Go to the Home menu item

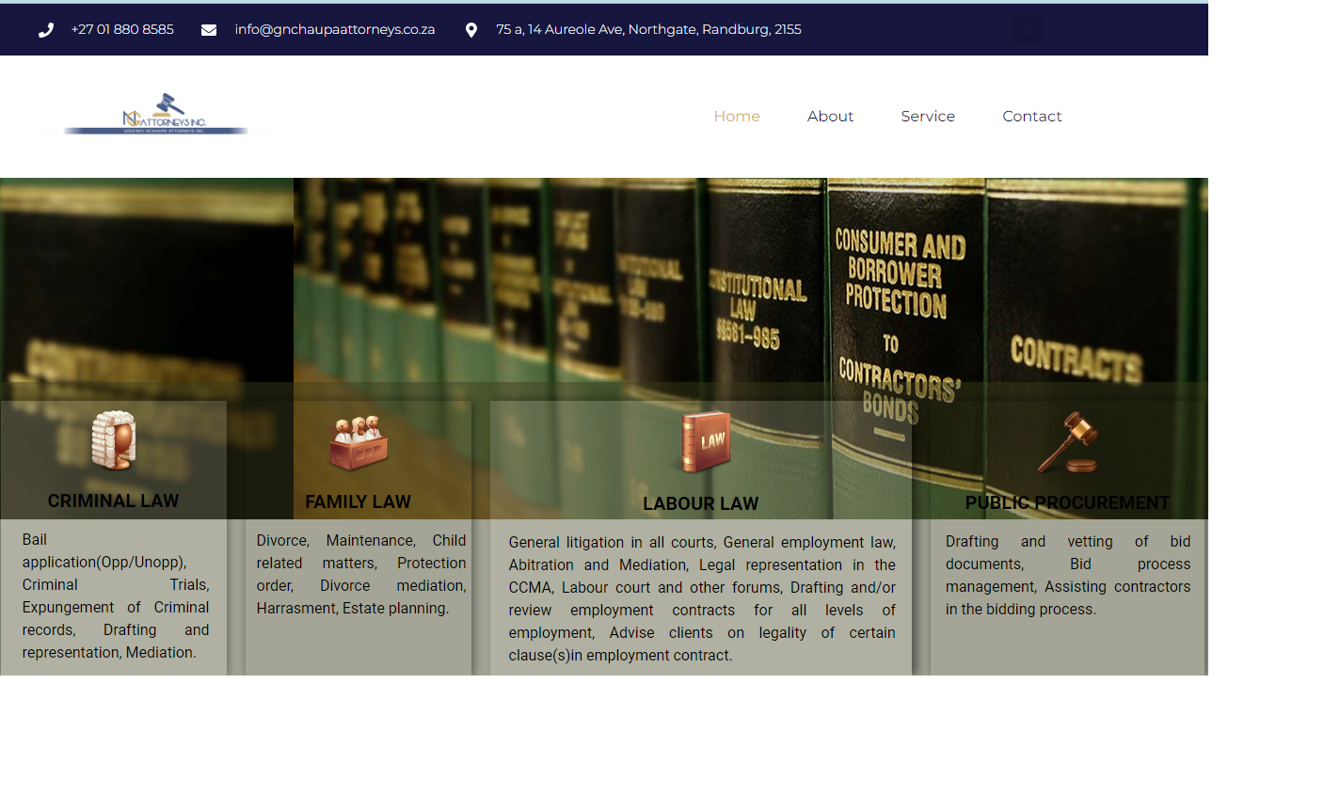[x=737, y=117]
